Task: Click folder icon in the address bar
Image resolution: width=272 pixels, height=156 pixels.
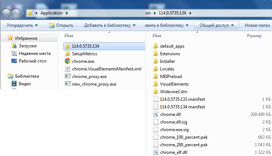Action: (x=30, y=13)
